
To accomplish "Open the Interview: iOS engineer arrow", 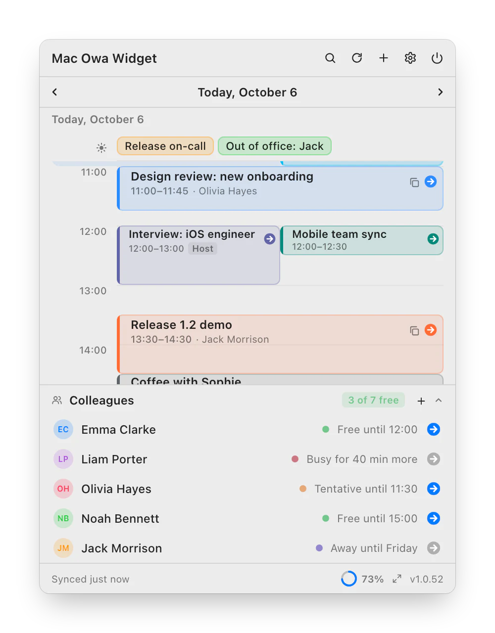I will (x=270, y=239).
